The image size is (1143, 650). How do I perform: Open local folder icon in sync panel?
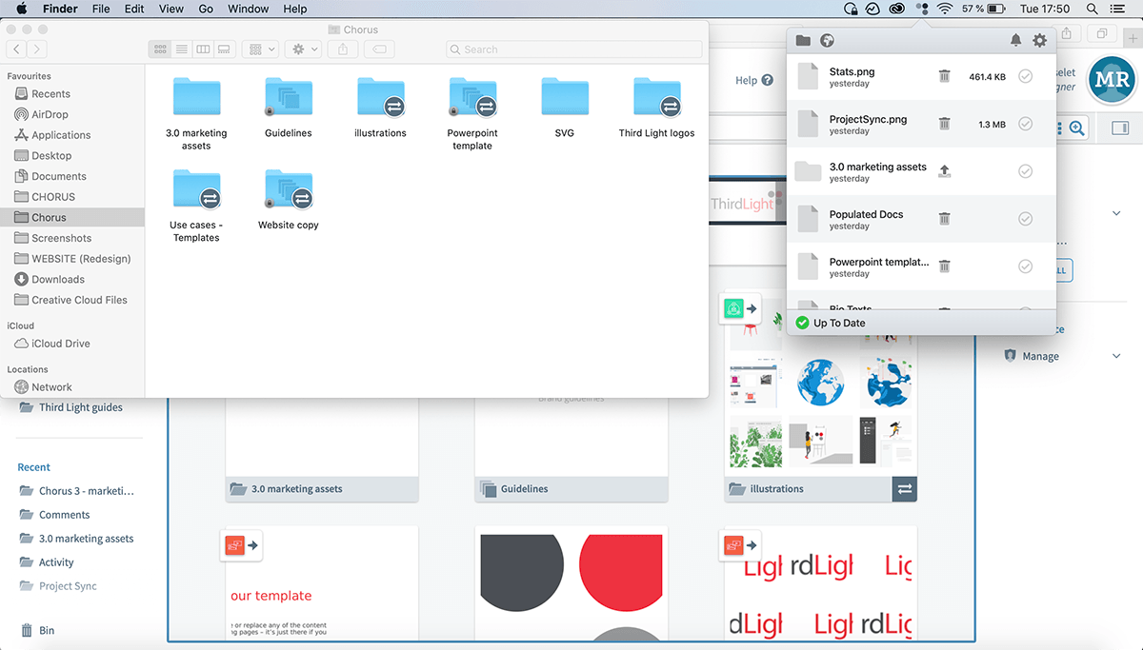(x=803, y=41)
